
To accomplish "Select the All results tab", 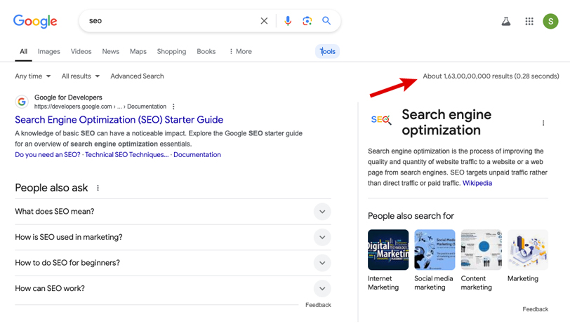I will 23,52.
